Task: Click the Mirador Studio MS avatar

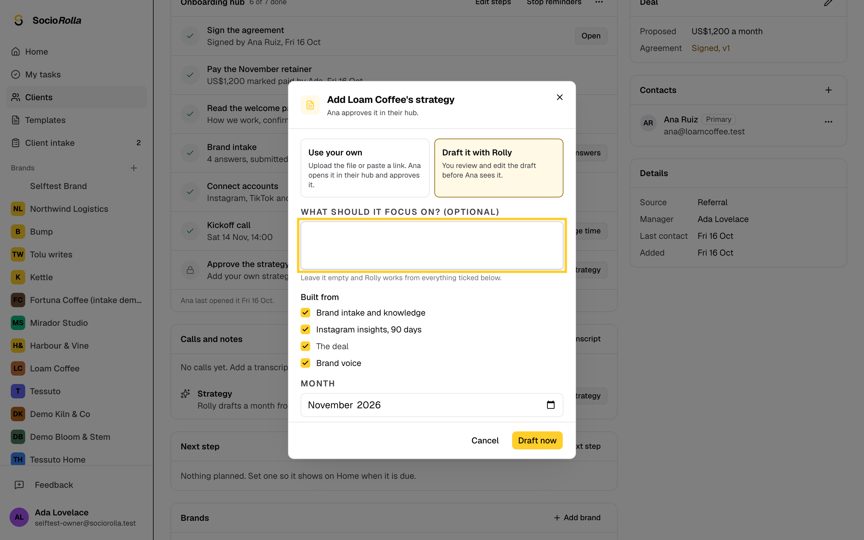Action: coord(18,322)
